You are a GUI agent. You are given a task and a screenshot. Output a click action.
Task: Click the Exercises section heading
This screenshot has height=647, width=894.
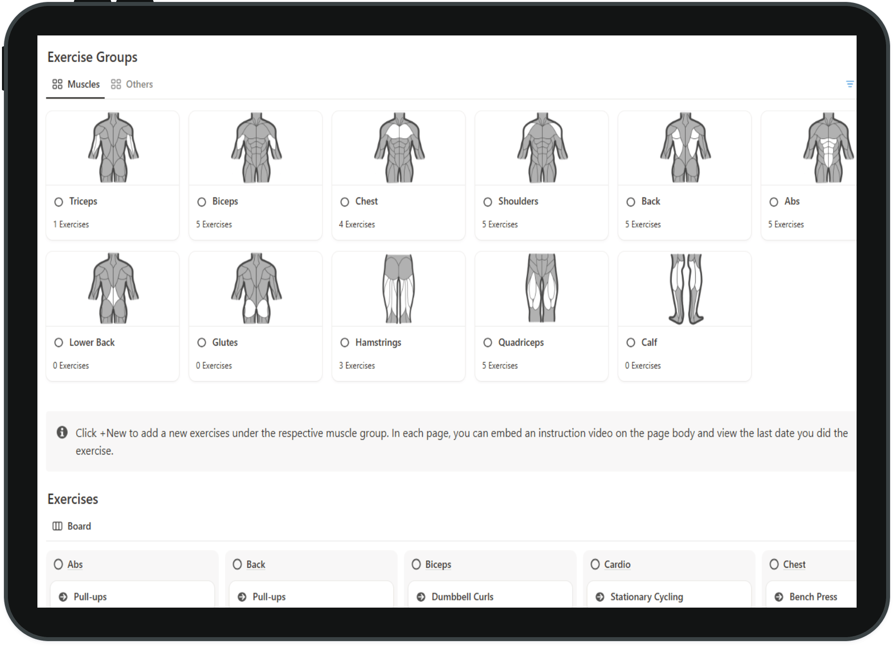[x=73, y=499]
